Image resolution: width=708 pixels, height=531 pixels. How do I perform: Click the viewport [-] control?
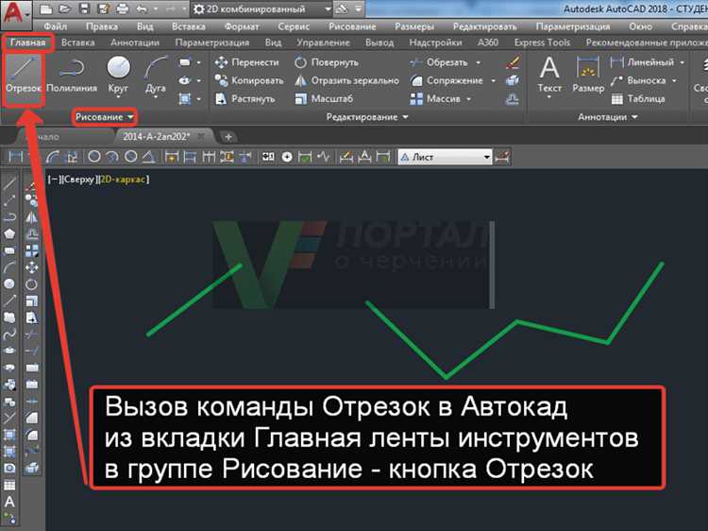pyautogui.click(x=54, y=180)
